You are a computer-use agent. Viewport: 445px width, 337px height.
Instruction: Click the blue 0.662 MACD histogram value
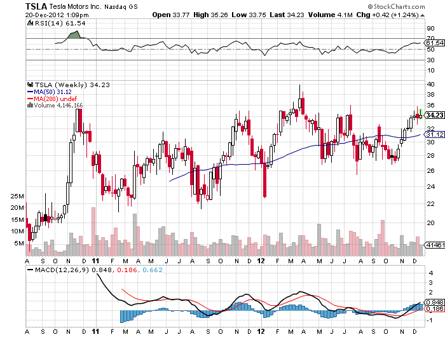pos(153,270)
